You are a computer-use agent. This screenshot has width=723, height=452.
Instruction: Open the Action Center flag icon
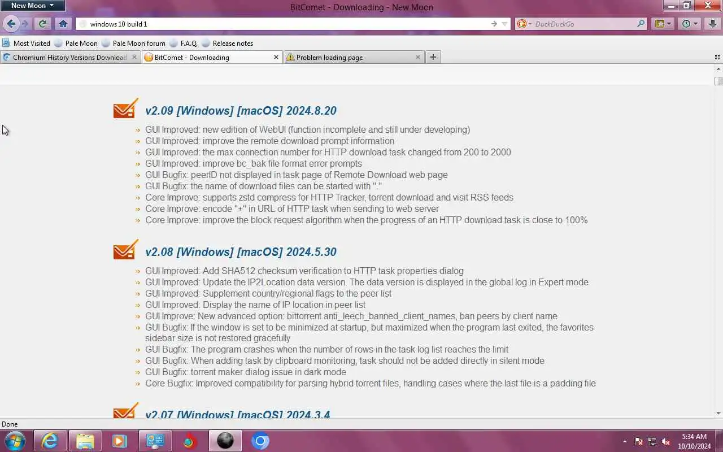tap(639, 441)
